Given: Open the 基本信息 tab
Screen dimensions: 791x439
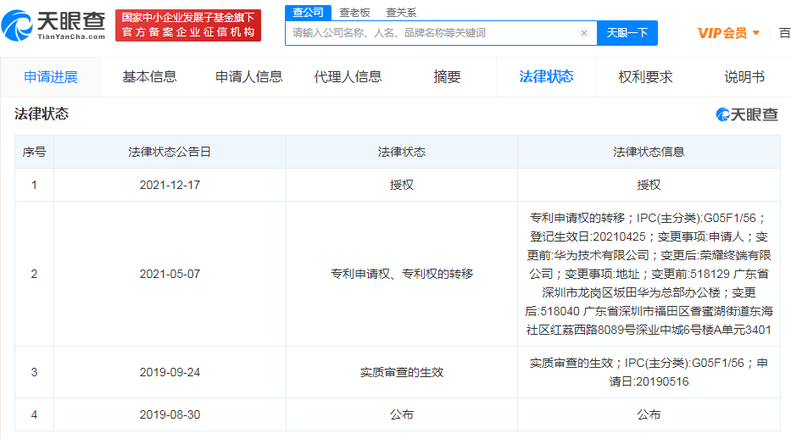Looking at the screenshot, I should point(149,77).
